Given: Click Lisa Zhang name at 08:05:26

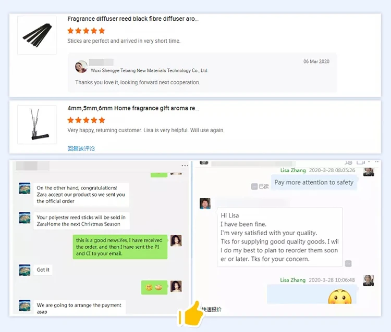Looking at the screenshot, I should click(x=293, y=170).
